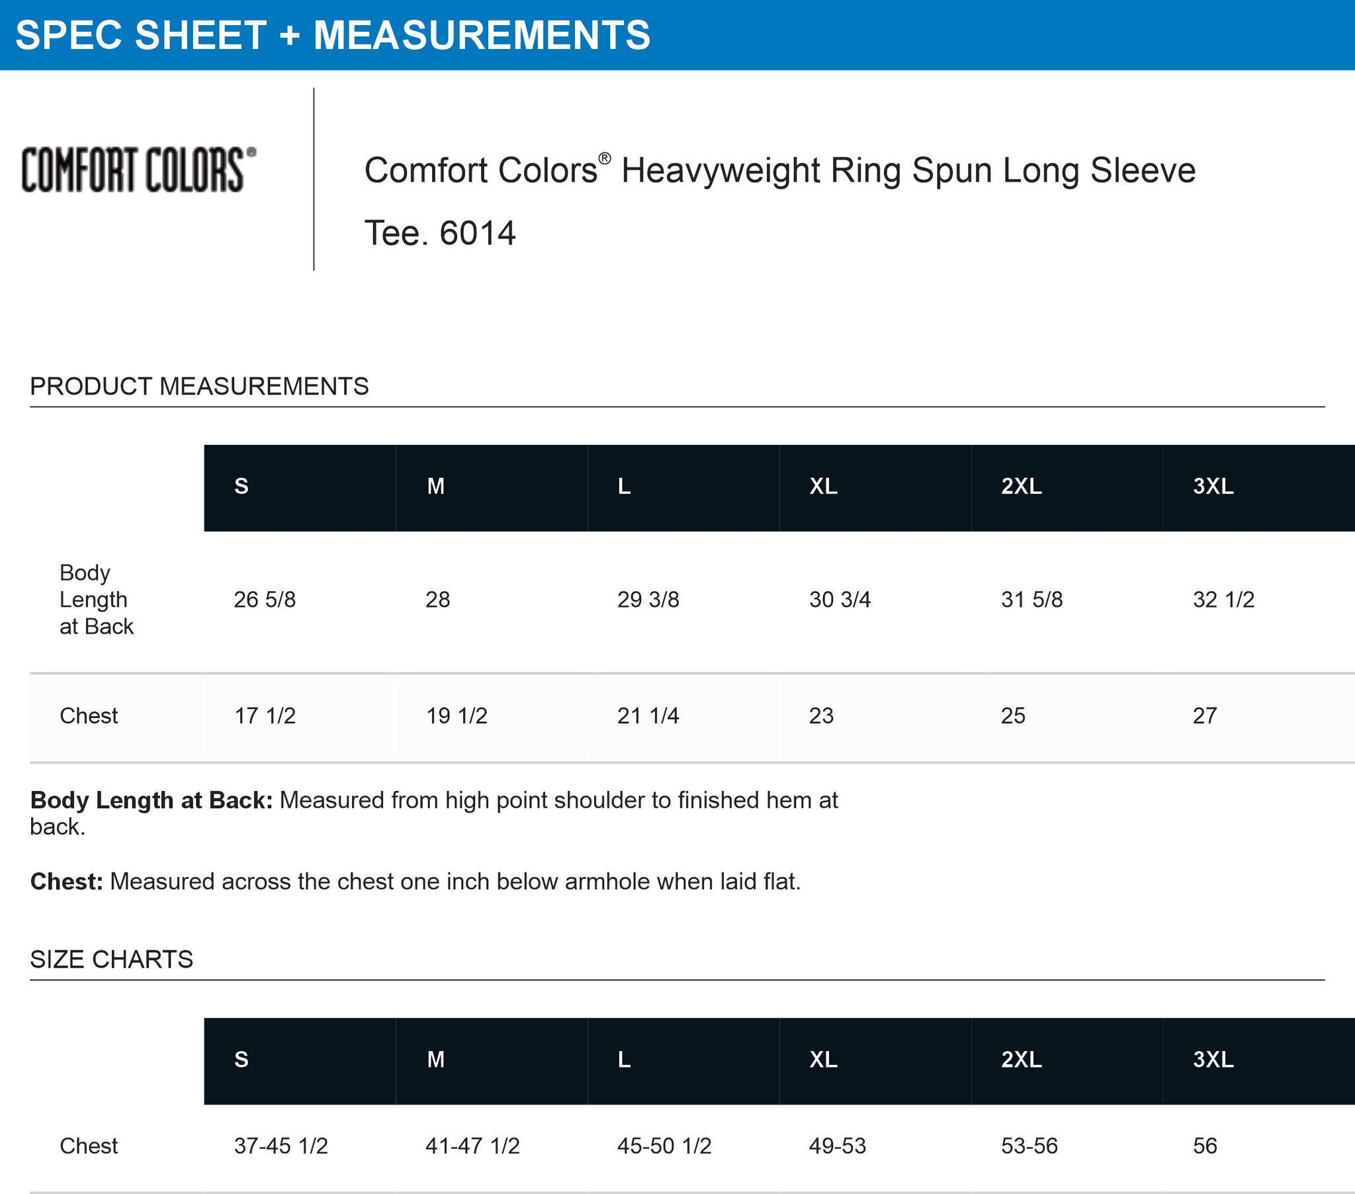The width and height of the screenshot is (1355, 1194).
Task: Click the 21 1/4 chest measurement cell
Action: 648,715
